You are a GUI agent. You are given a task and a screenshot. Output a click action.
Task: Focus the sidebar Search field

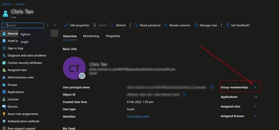(23, 25)
